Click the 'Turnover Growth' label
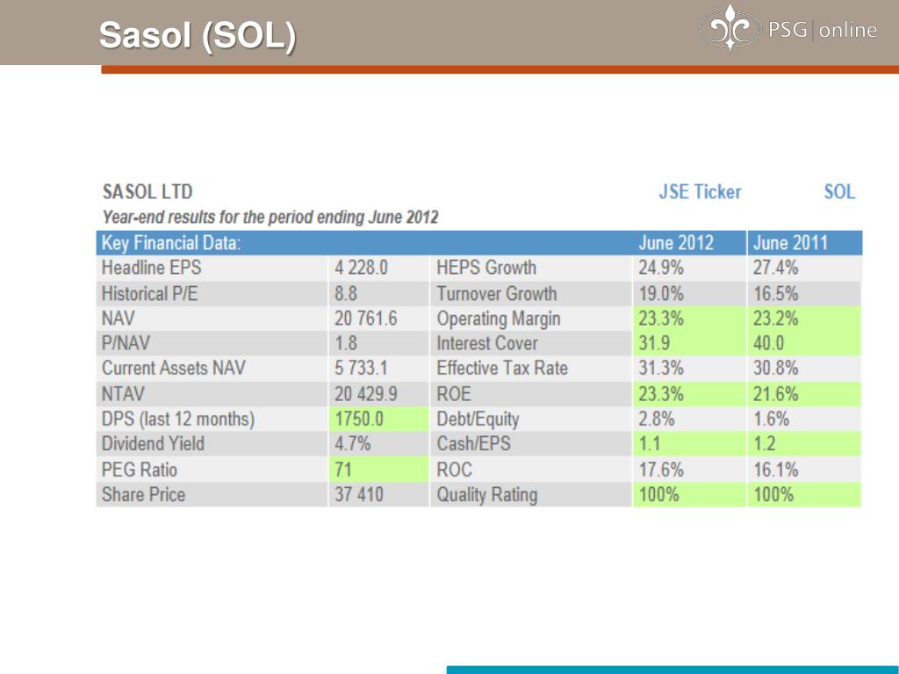The width and height of the screenshot is (899, 674). click(497, 294)
